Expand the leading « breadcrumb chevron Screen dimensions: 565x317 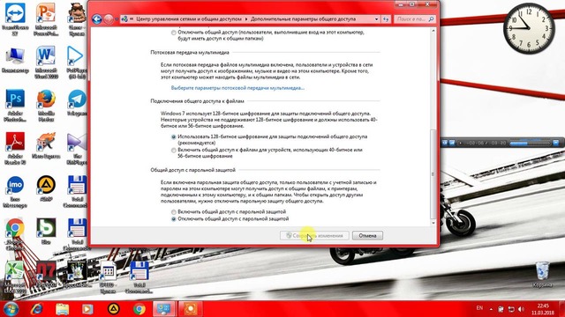point(132,19)
